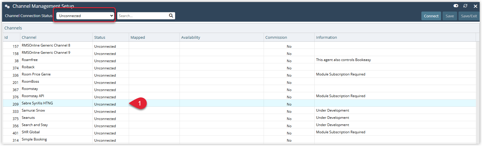
Task: Click 'Module Subscription Required' for SHR Global
Action: click(x=341, y=132)
